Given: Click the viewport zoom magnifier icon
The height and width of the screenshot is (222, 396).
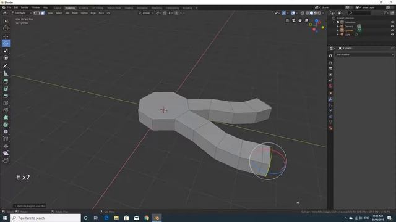Looking at the screenshot, I should (x=306, y=20).
